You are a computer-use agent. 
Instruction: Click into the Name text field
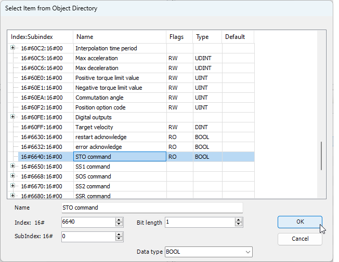tap(151, 208)
